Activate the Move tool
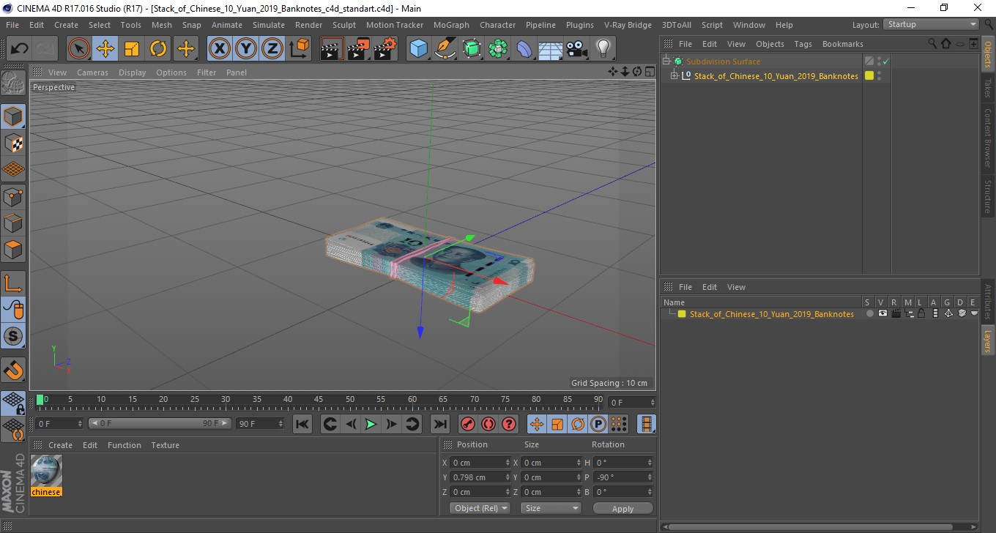 coord(105,49)
